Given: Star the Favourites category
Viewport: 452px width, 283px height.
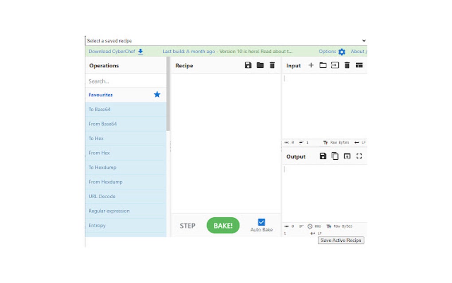Looking at the screenshot, I should click(x=157, y=94).
